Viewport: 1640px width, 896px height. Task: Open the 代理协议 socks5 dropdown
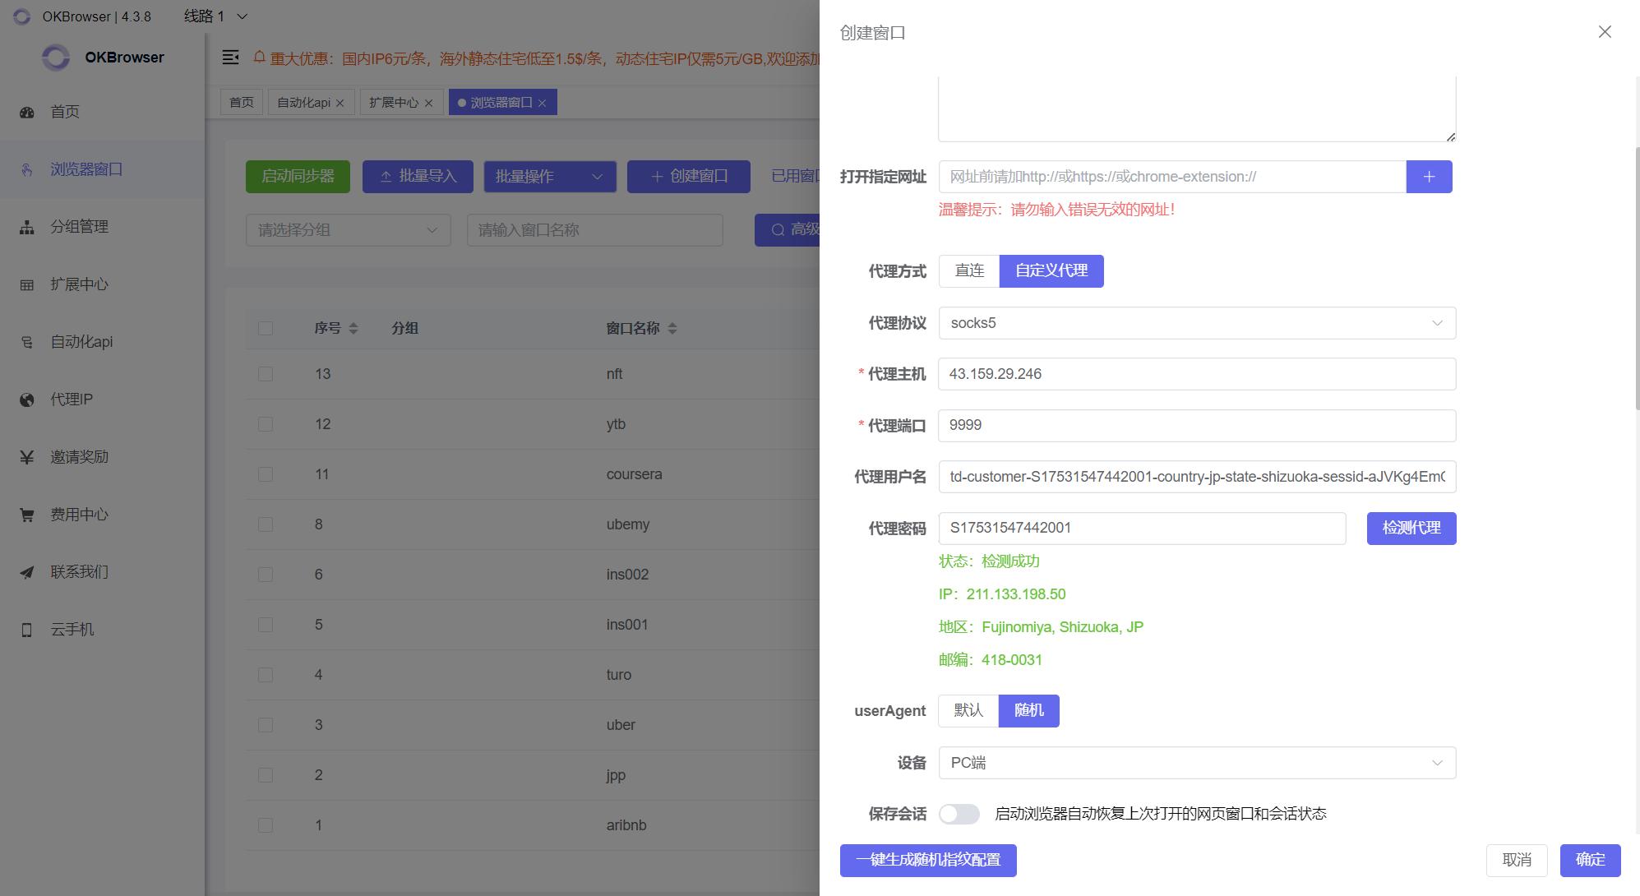click(x=1196, y=323)
